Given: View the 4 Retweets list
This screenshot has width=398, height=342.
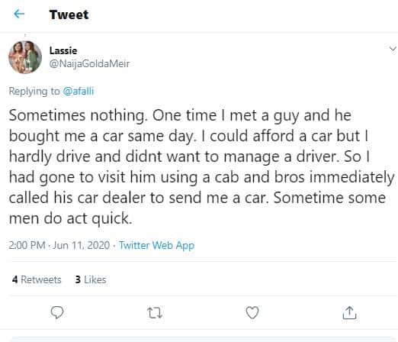Looking at the screenshot, I should (37, 279).
